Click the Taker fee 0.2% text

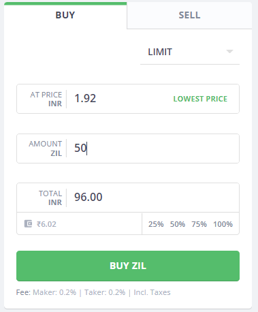pyautogui.click(x=105, y=292)
